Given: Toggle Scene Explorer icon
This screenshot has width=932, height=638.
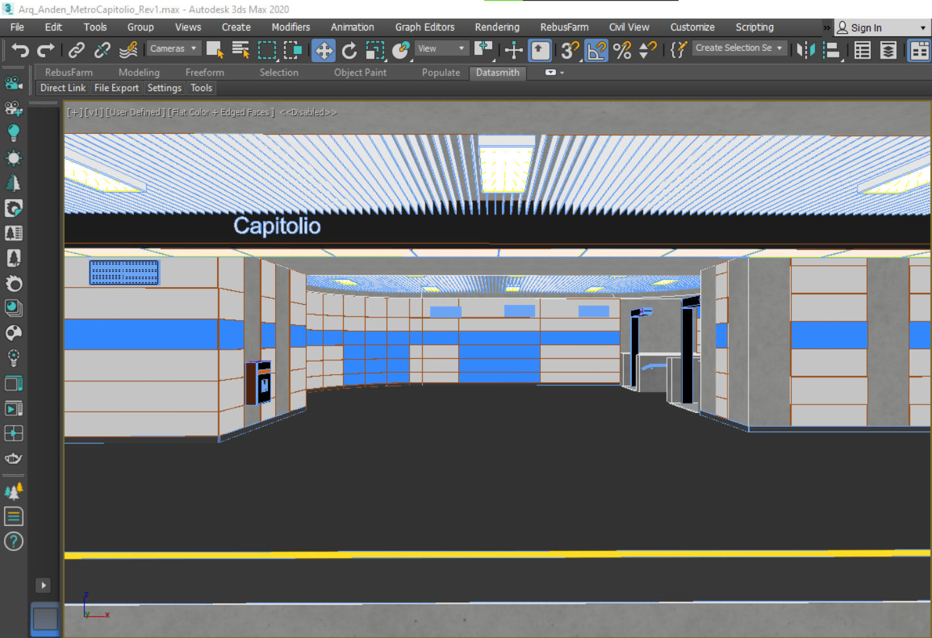Looking at the screenshot, I should (x=862, y=50).
